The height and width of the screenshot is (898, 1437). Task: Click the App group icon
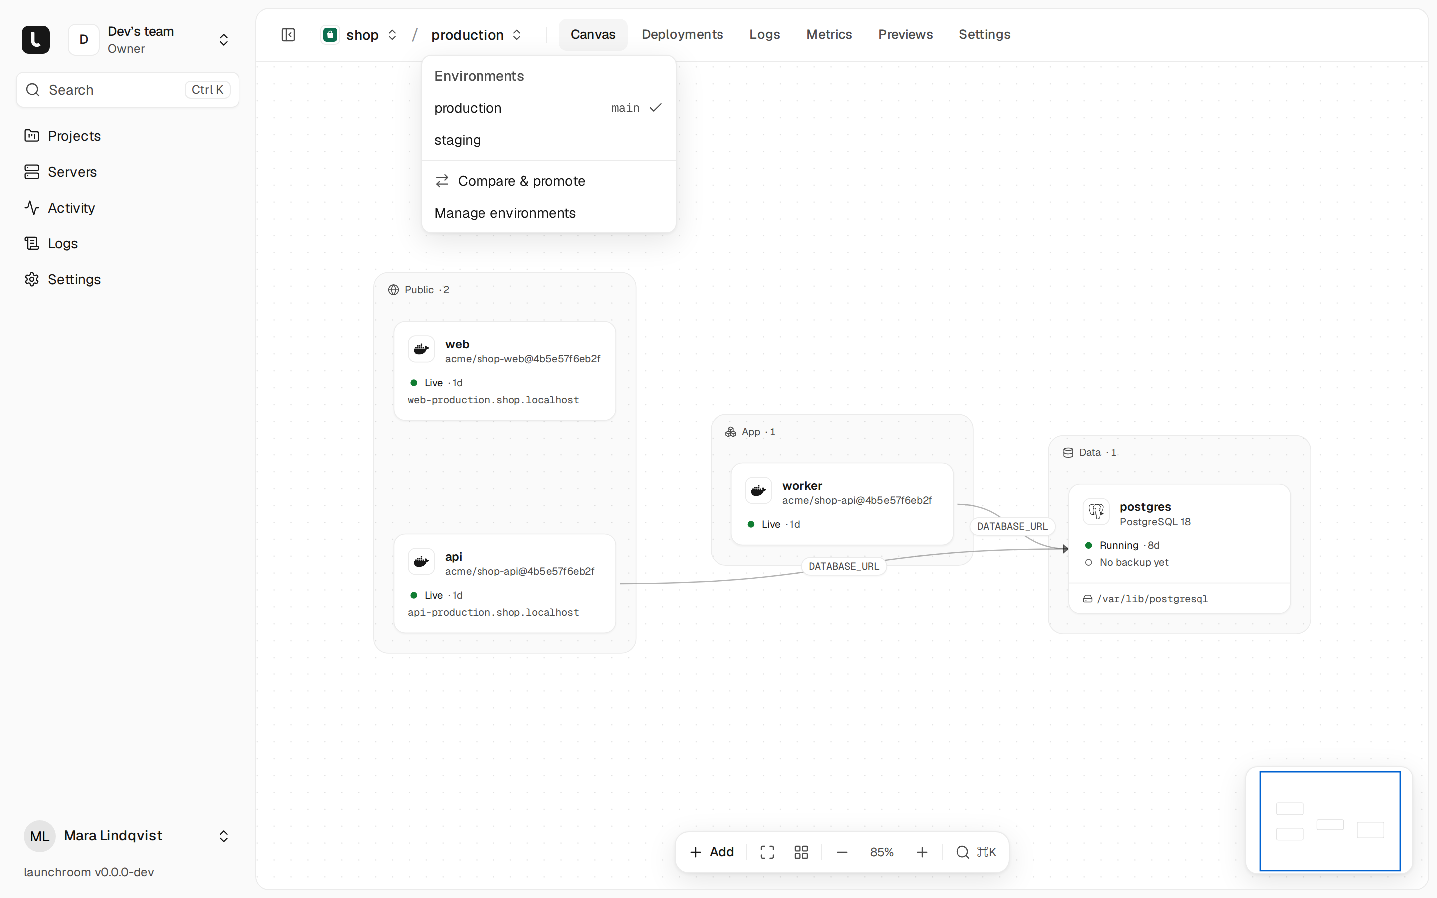pyautogui.click(x=730, y=432)
